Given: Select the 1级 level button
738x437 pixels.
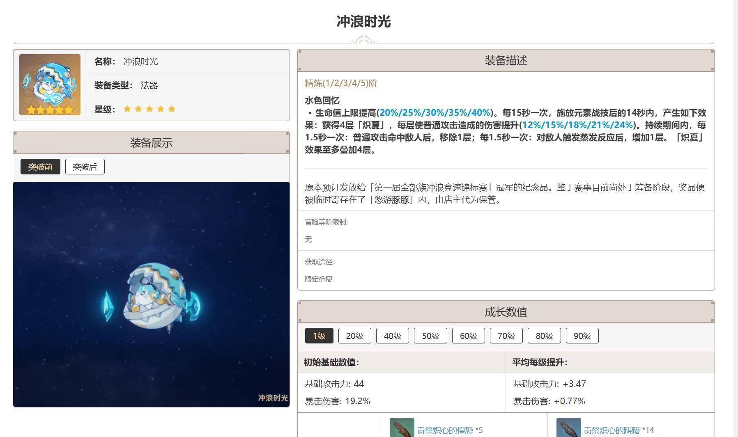Looking at the screenshot, I should [319, 336].
